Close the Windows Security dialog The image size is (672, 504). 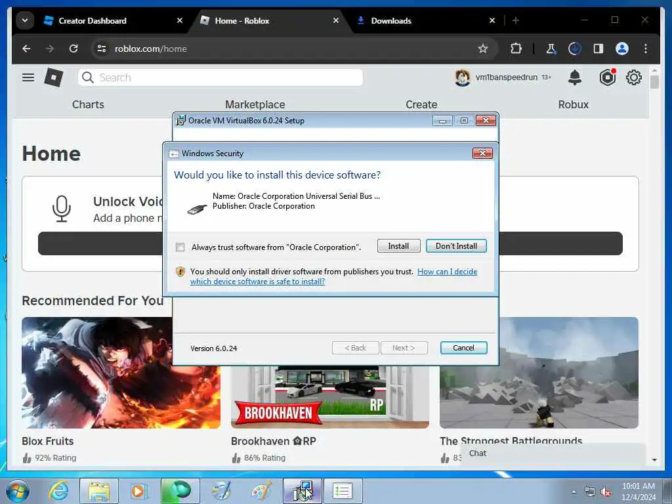click(x=482, y=154)
